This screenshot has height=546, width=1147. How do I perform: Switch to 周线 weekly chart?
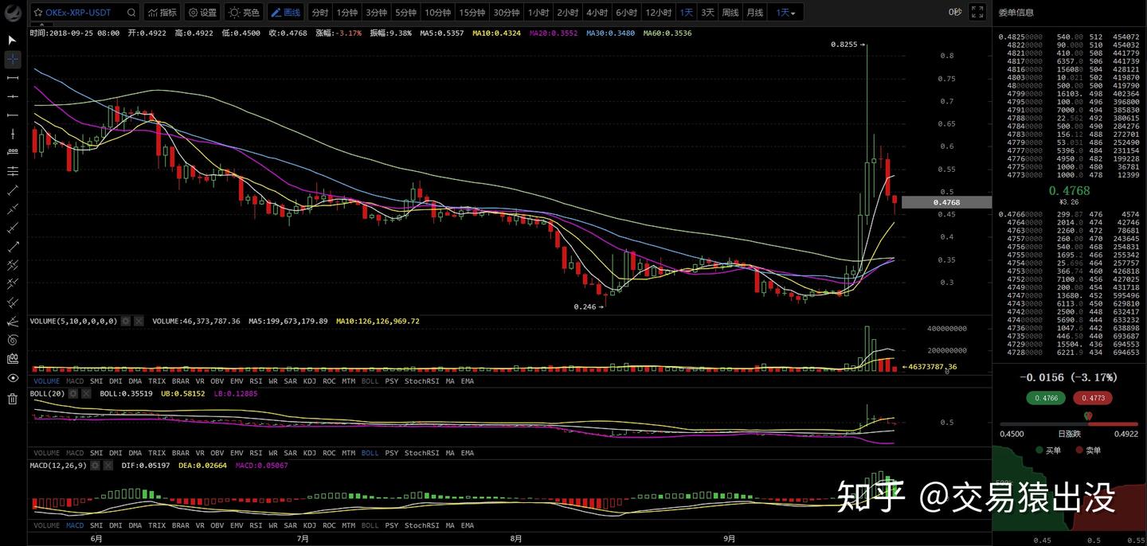(730, 13)
